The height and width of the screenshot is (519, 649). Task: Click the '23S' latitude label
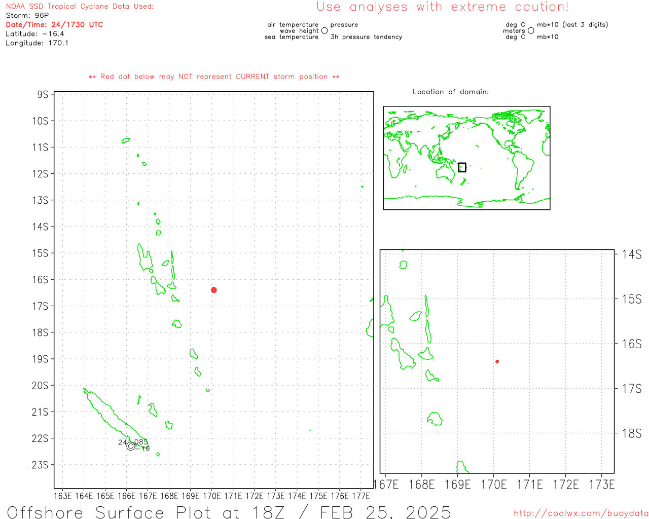pos(41,465)
